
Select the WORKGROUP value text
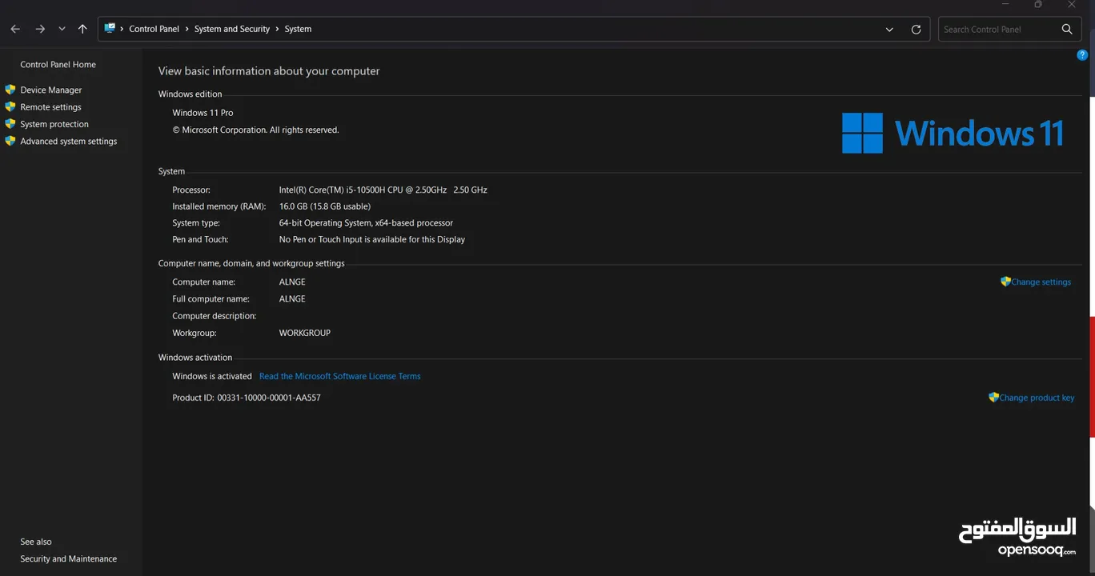(x=304, y=333)
